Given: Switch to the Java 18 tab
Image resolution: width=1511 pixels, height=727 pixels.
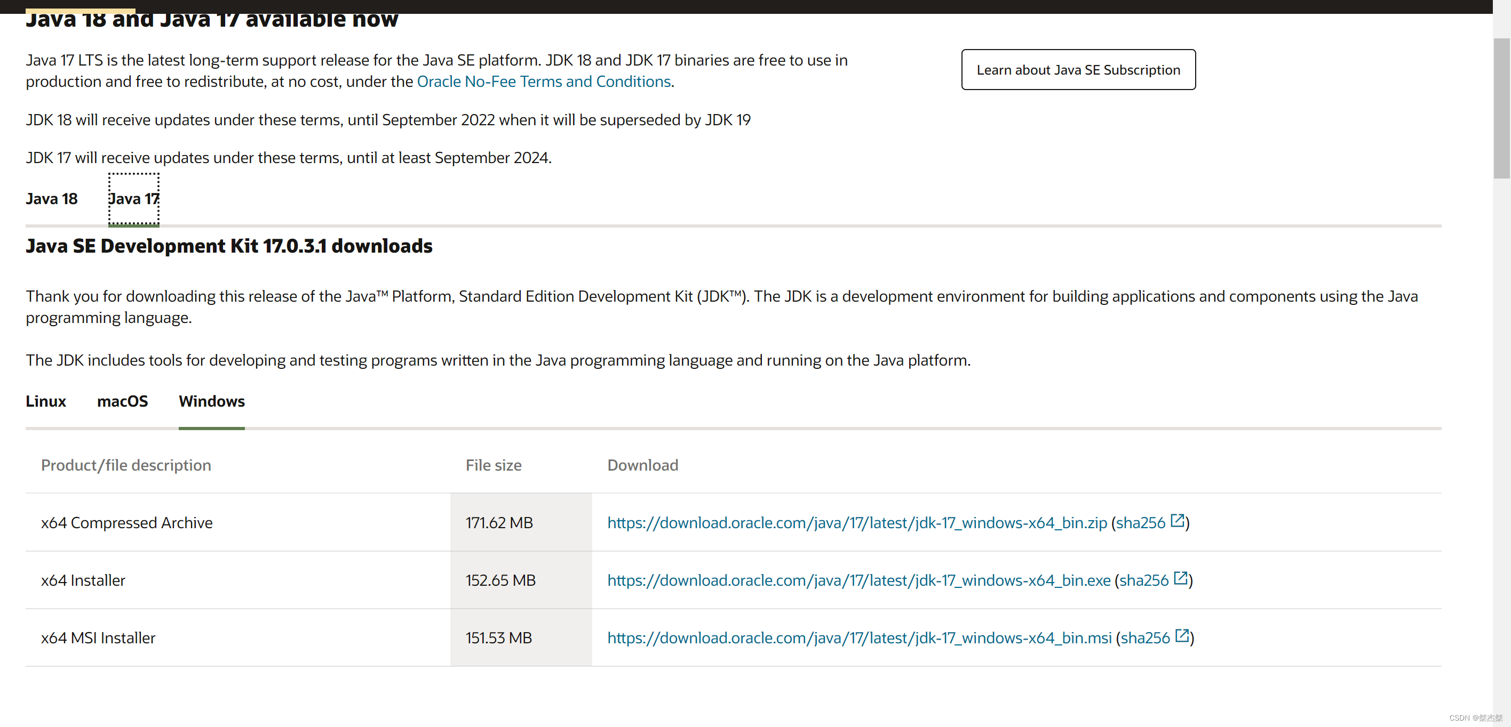Looking at the screenshot, I should pyautogui.click(x=52, y=199).
